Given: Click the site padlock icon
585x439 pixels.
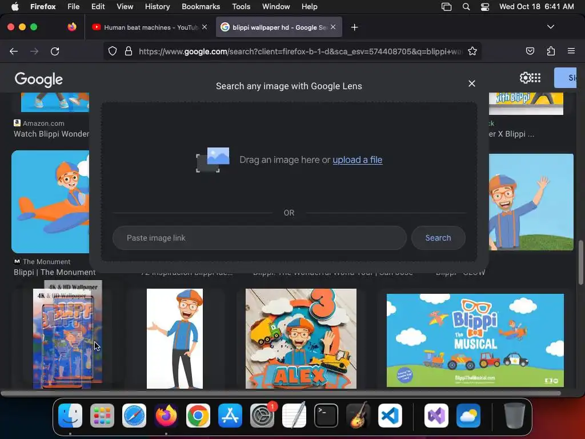Looking at the screenshot, I should (x=129, y=51).
